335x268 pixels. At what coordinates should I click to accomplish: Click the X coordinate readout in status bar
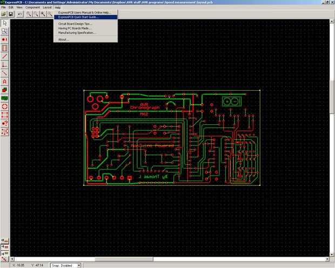click(x=18, y=265)
